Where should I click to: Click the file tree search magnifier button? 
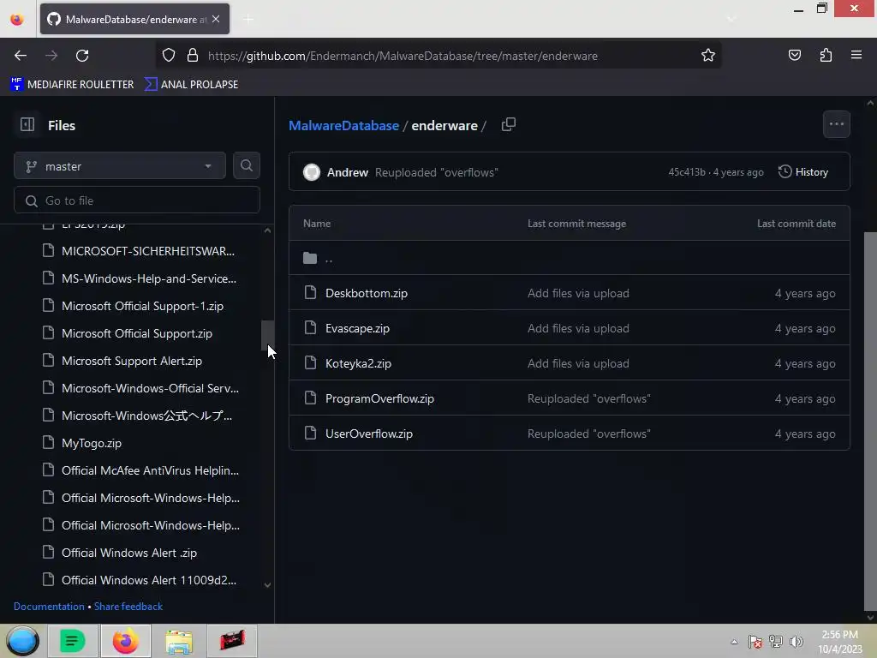coord(246,165)
